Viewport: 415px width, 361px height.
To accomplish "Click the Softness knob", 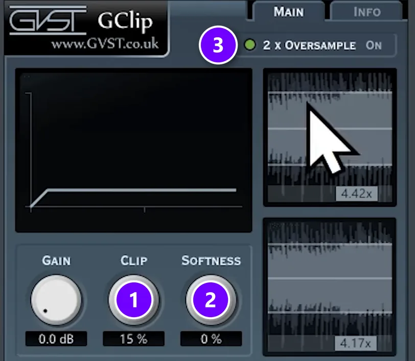I will click(x=211, y=300).
